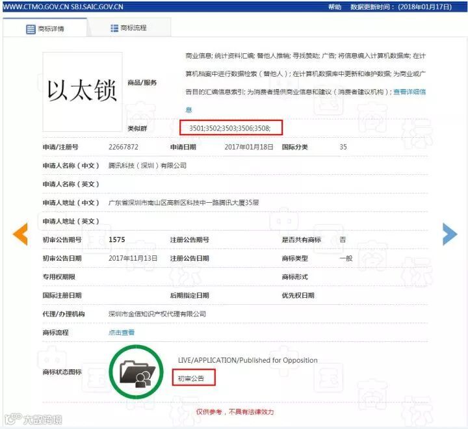The width and height of the screenshot is (468, 429).
Task: Go to previous trademark with orange arrow
Action: [x=20, y=234]
